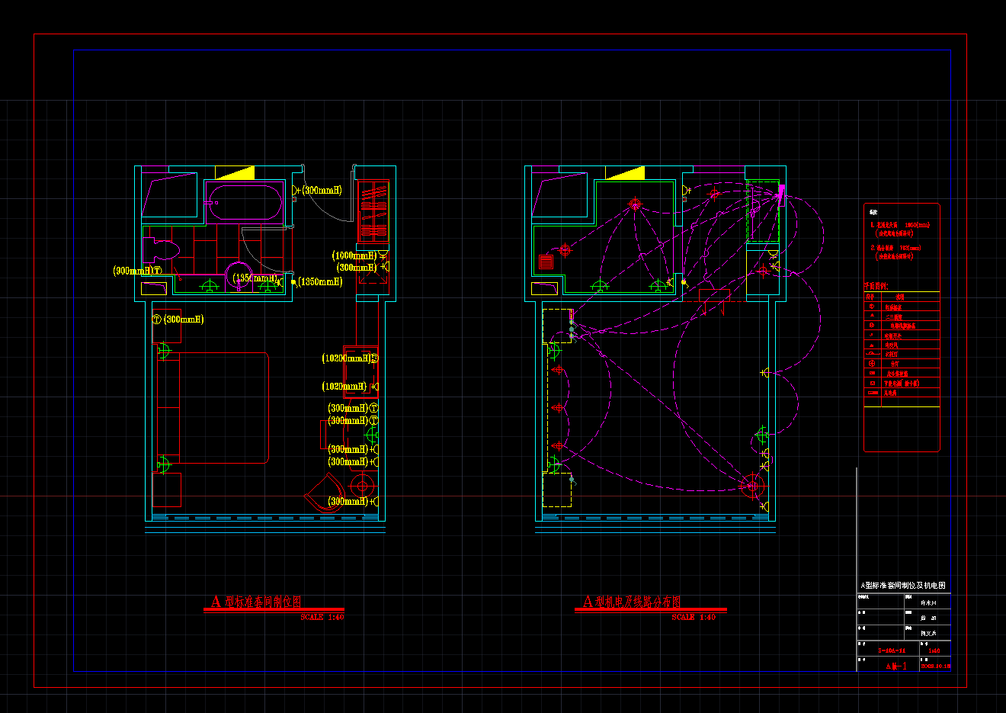This screenshot has width=1006, height=713.
Task: Select the left floor plan title text
Action: pos(256,602)
